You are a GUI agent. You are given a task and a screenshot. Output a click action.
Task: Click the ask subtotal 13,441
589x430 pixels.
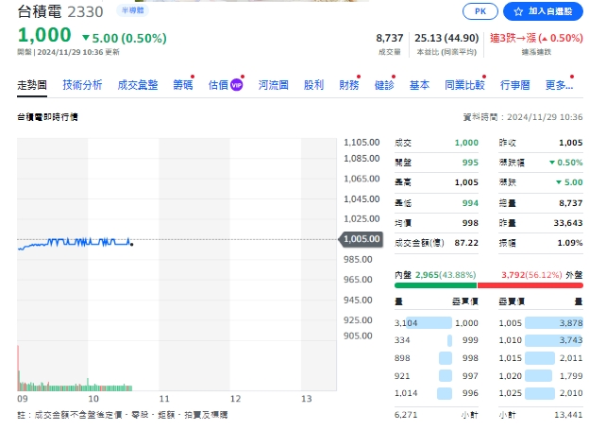pyautogui.click(x=568, y=415)
